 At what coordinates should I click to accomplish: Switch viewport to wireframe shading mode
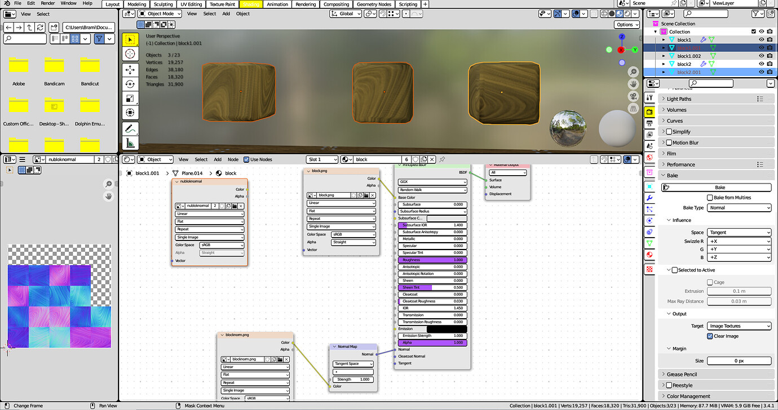click(604, 14)
